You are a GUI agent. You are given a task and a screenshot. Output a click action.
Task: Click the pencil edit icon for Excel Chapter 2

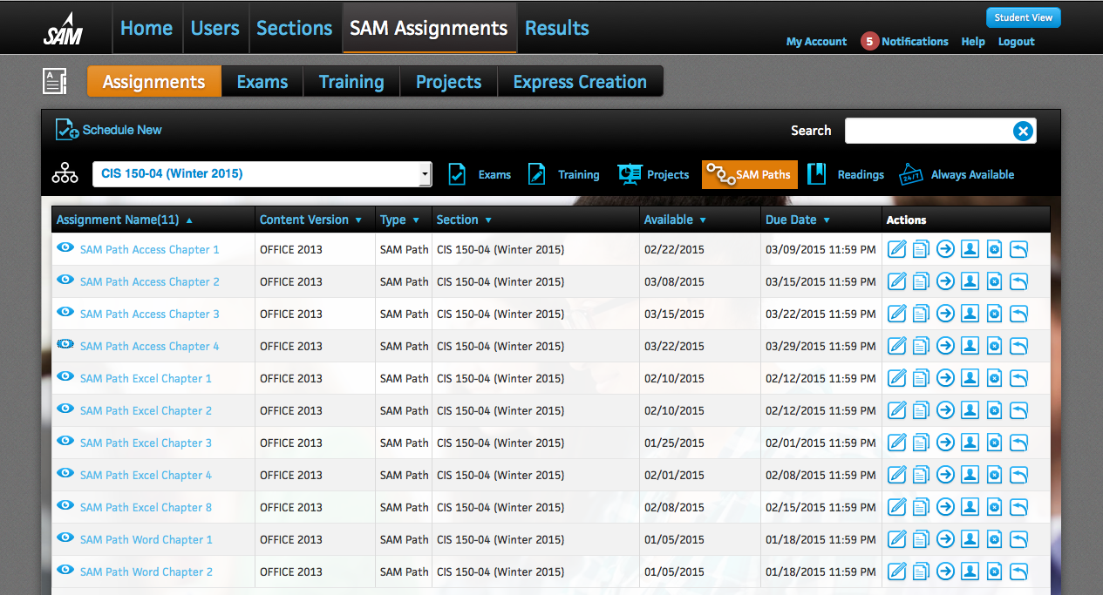[896, 410]
